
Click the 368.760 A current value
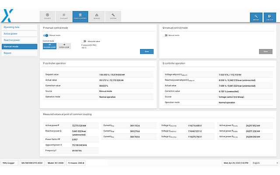(135, 136)
